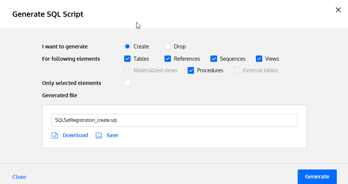Click the Download link text

pos(75,135)
